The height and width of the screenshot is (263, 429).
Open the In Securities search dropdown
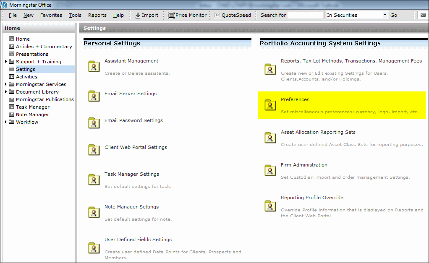[x=385, y=15]
